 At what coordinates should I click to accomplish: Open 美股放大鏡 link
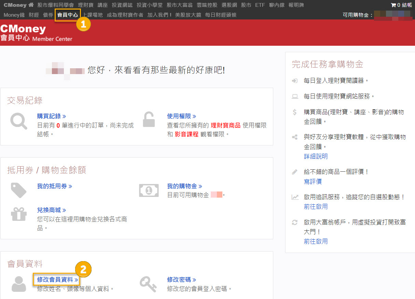(188, 15)
